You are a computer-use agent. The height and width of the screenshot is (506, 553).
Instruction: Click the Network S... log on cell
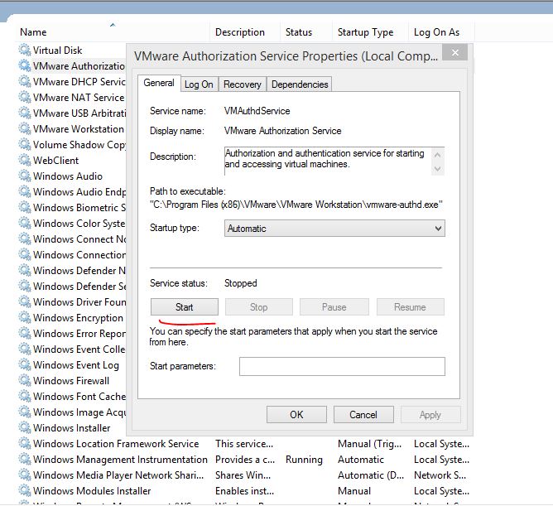[x=440, y=475]
